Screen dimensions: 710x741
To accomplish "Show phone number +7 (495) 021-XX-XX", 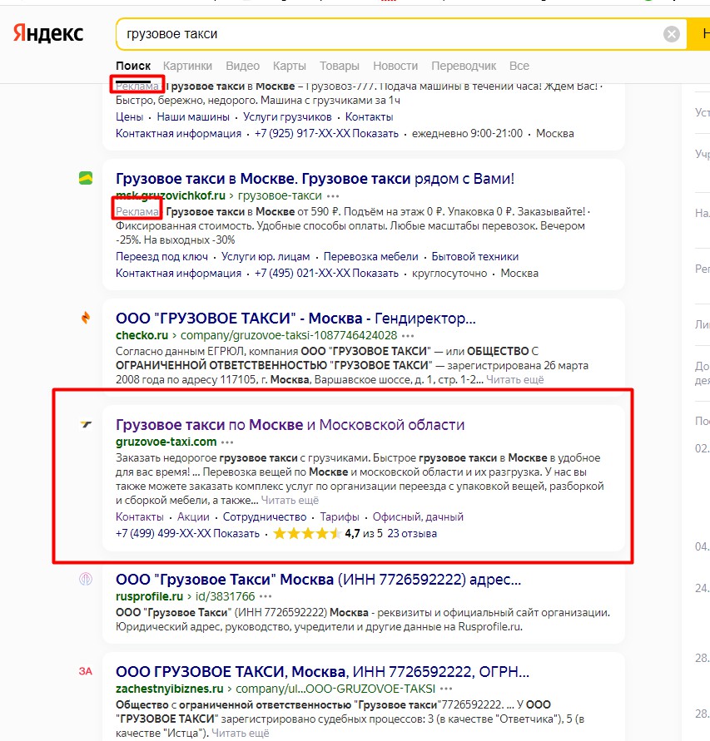I will (326, 273).
